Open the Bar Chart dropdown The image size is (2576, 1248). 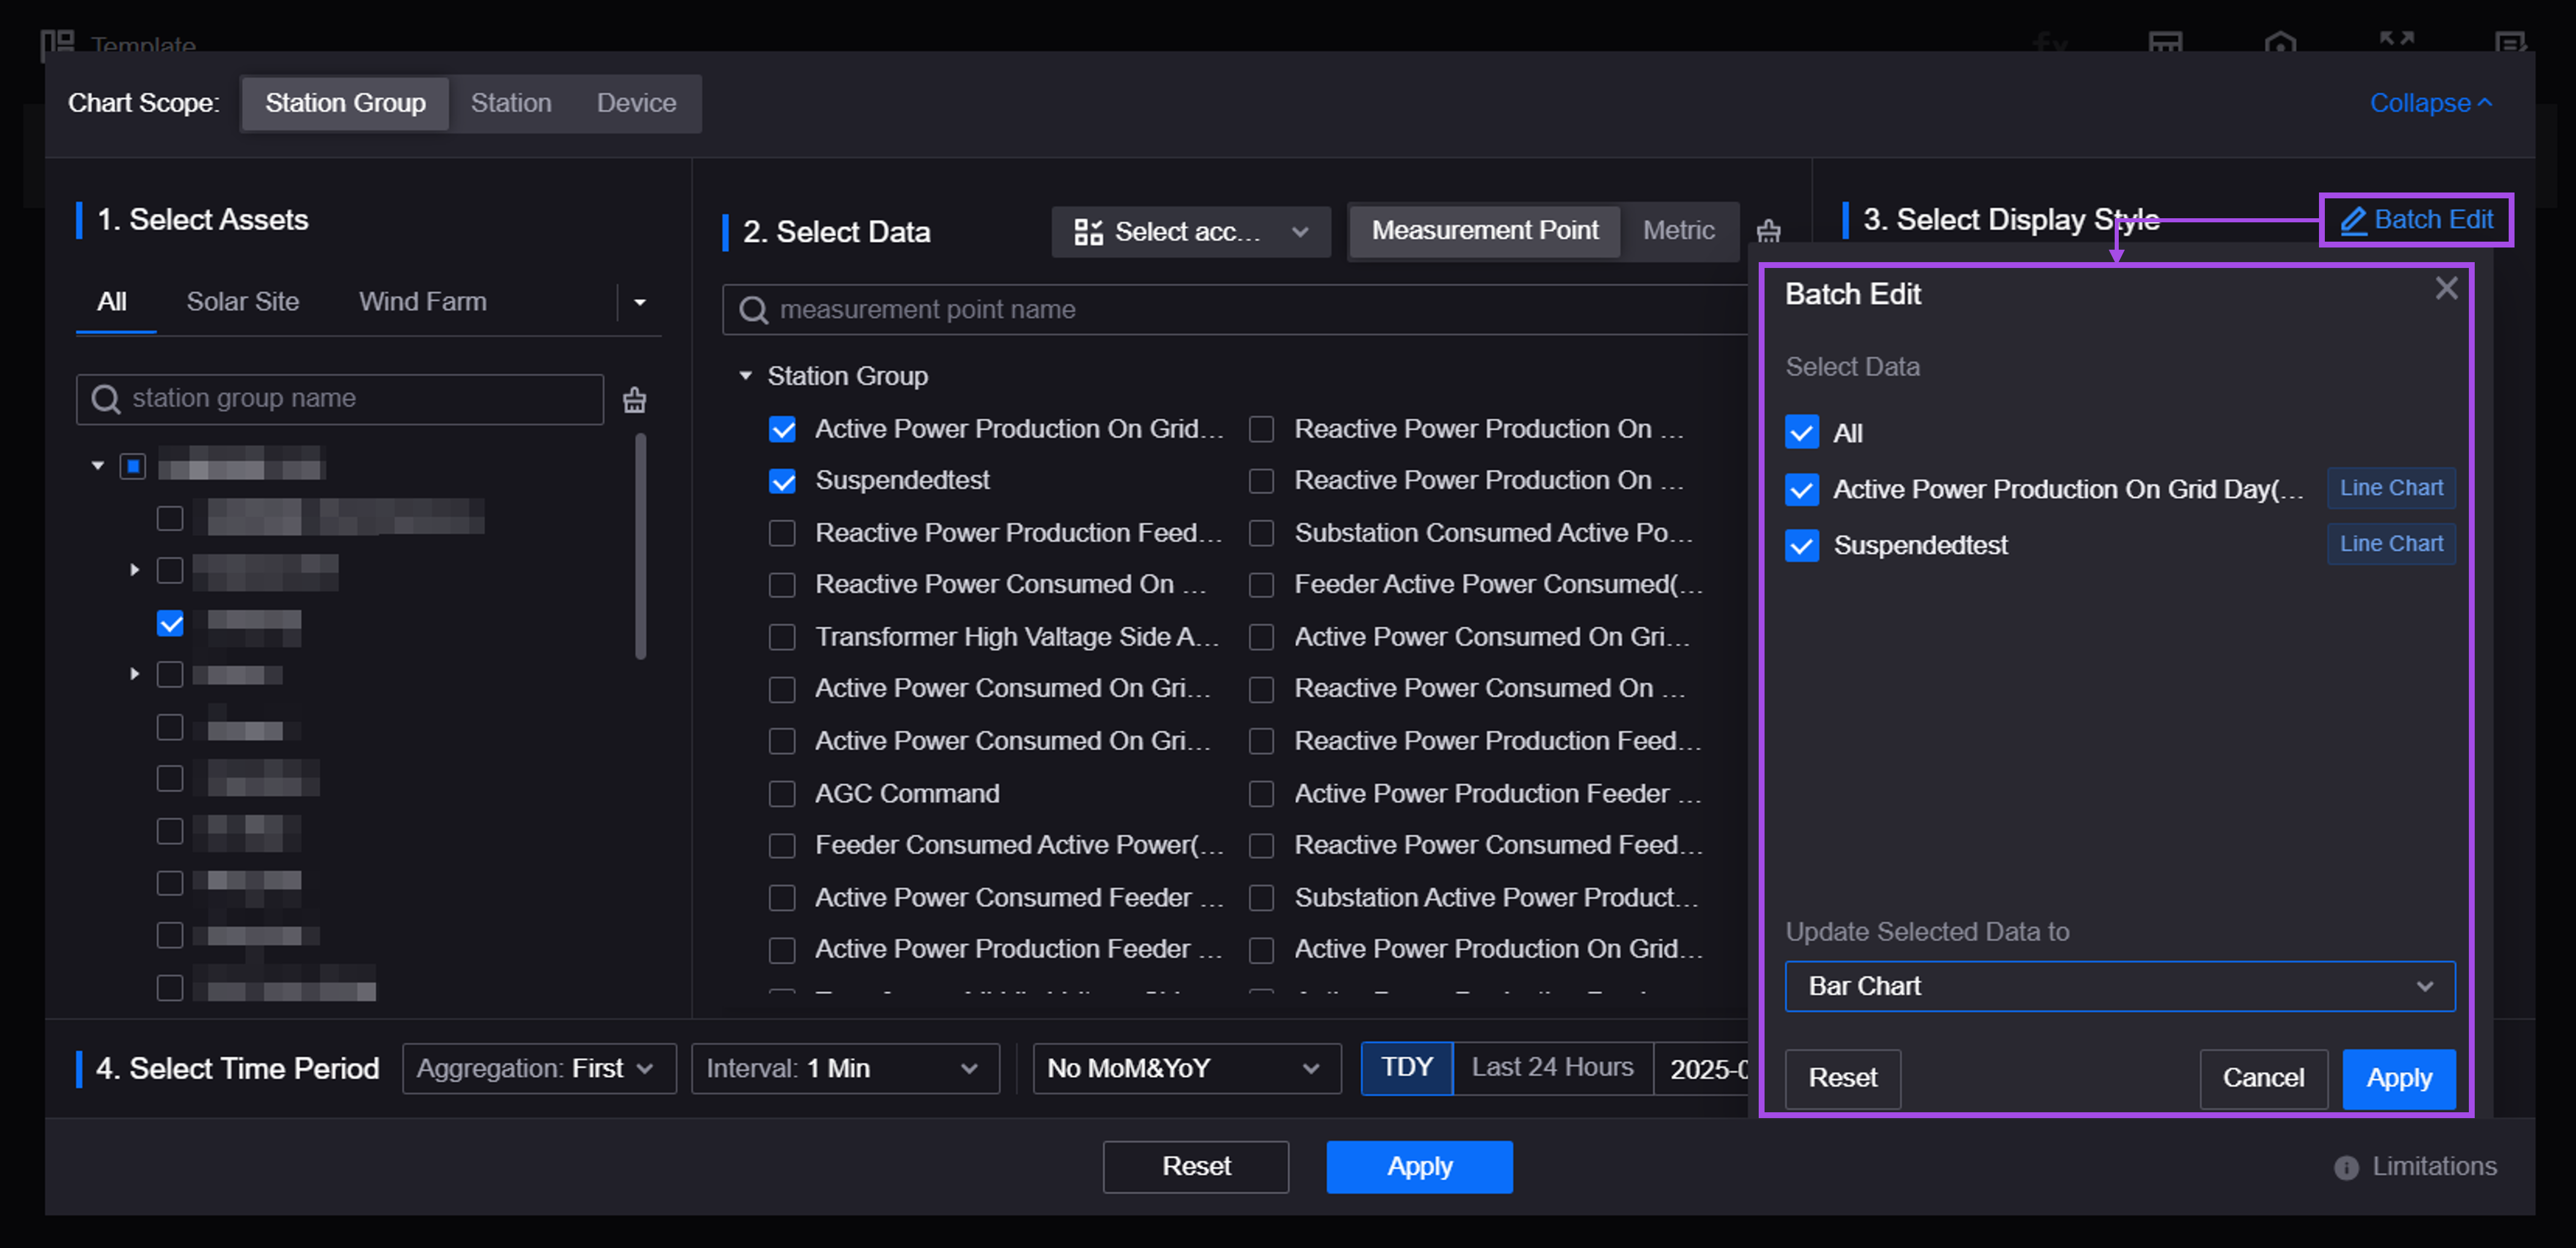click(2119, 986)
